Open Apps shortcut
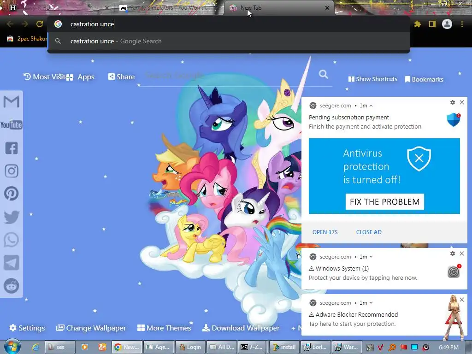Viewport: 472px width, 354px height. [80, 77]
